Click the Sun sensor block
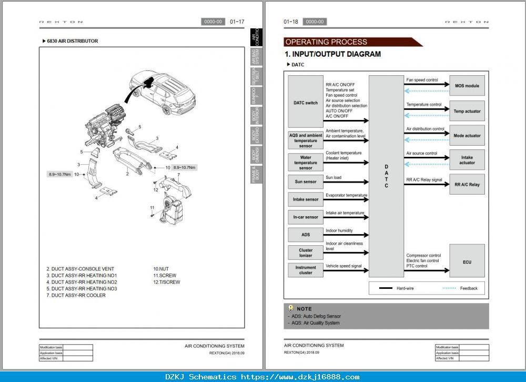This screenshot has width=526, height=382. 306,182
